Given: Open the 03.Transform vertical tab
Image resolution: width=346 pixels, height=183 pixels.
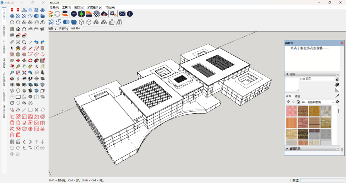Looking at the screenshot, I should (x=4, y=47).
